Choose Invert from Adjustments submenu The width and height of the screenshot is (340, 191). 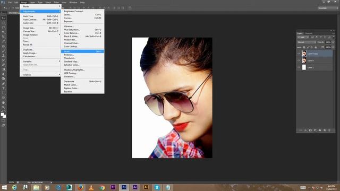coord(82,51)
